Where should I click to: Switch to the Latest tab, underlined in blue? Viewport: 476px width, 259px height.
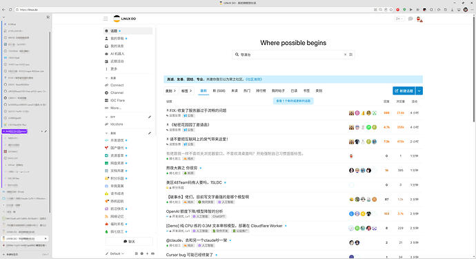pos(204,90)
